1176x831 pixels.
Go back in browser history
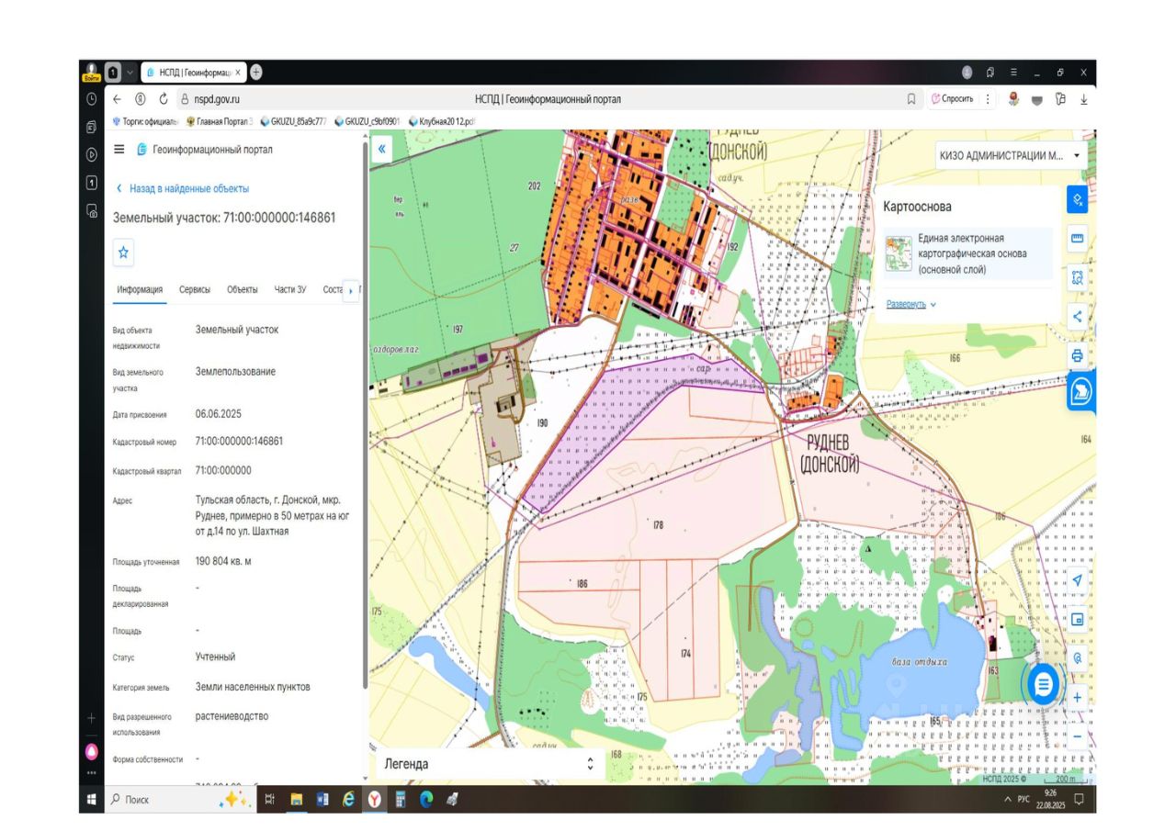click(117, 99)
